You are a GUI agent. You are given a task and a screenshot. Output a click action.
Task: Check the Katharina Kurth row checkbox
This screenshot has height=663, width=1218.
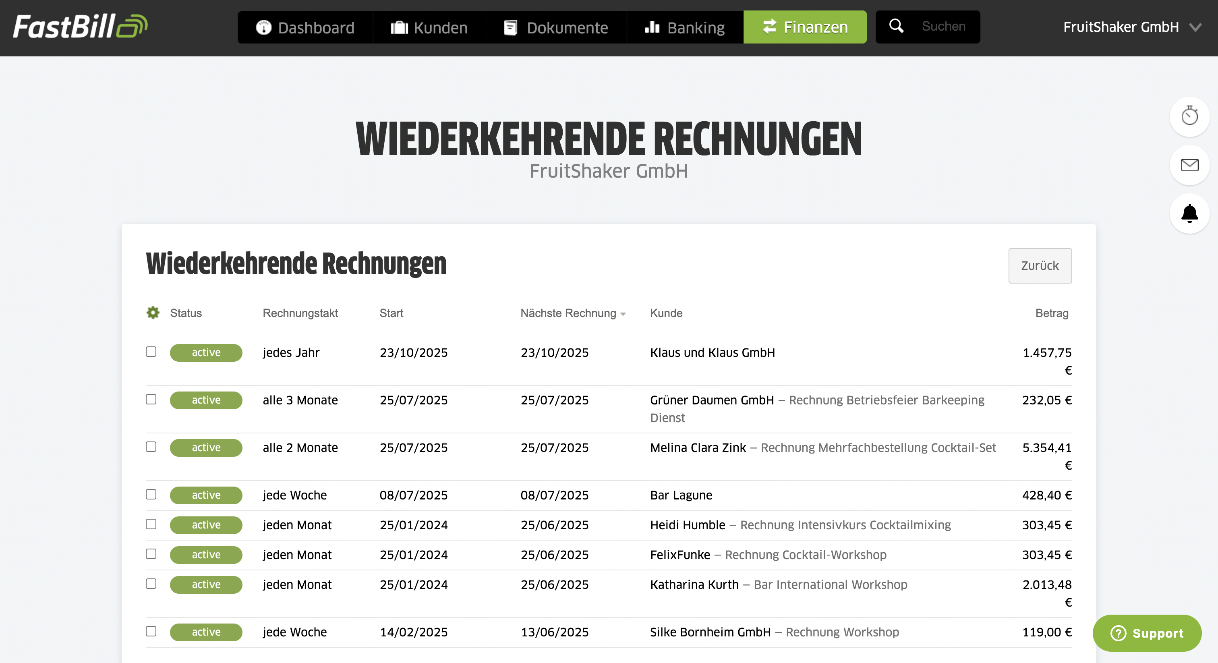(x=151, y=584)
